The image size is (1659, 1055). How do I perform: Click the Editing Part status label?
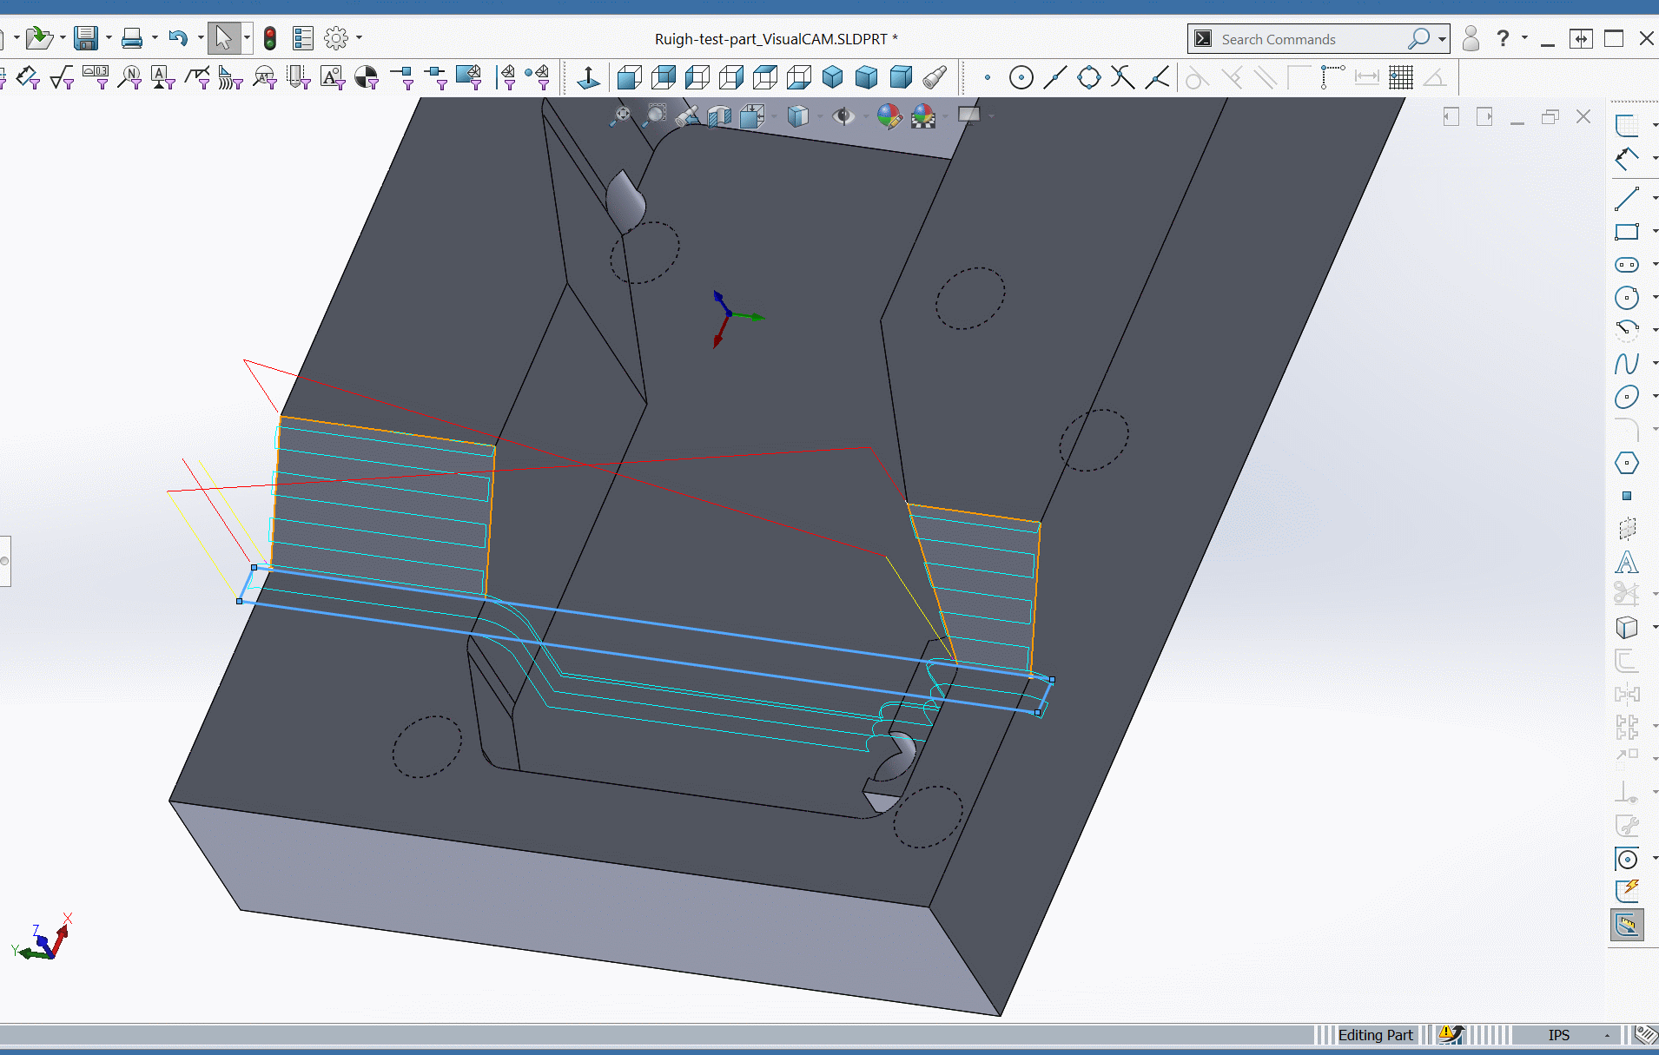tap(1375, 1035)
